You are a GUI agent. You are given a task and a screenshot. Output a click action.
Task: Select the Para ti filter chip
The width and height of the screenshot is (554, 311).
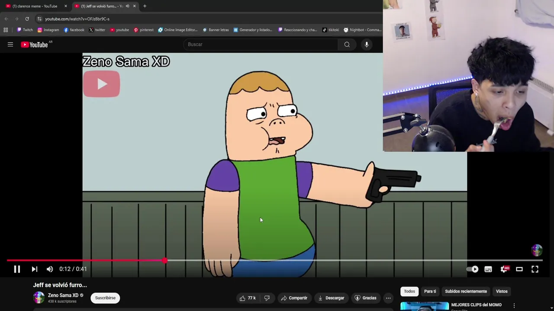tap(430, 291)
